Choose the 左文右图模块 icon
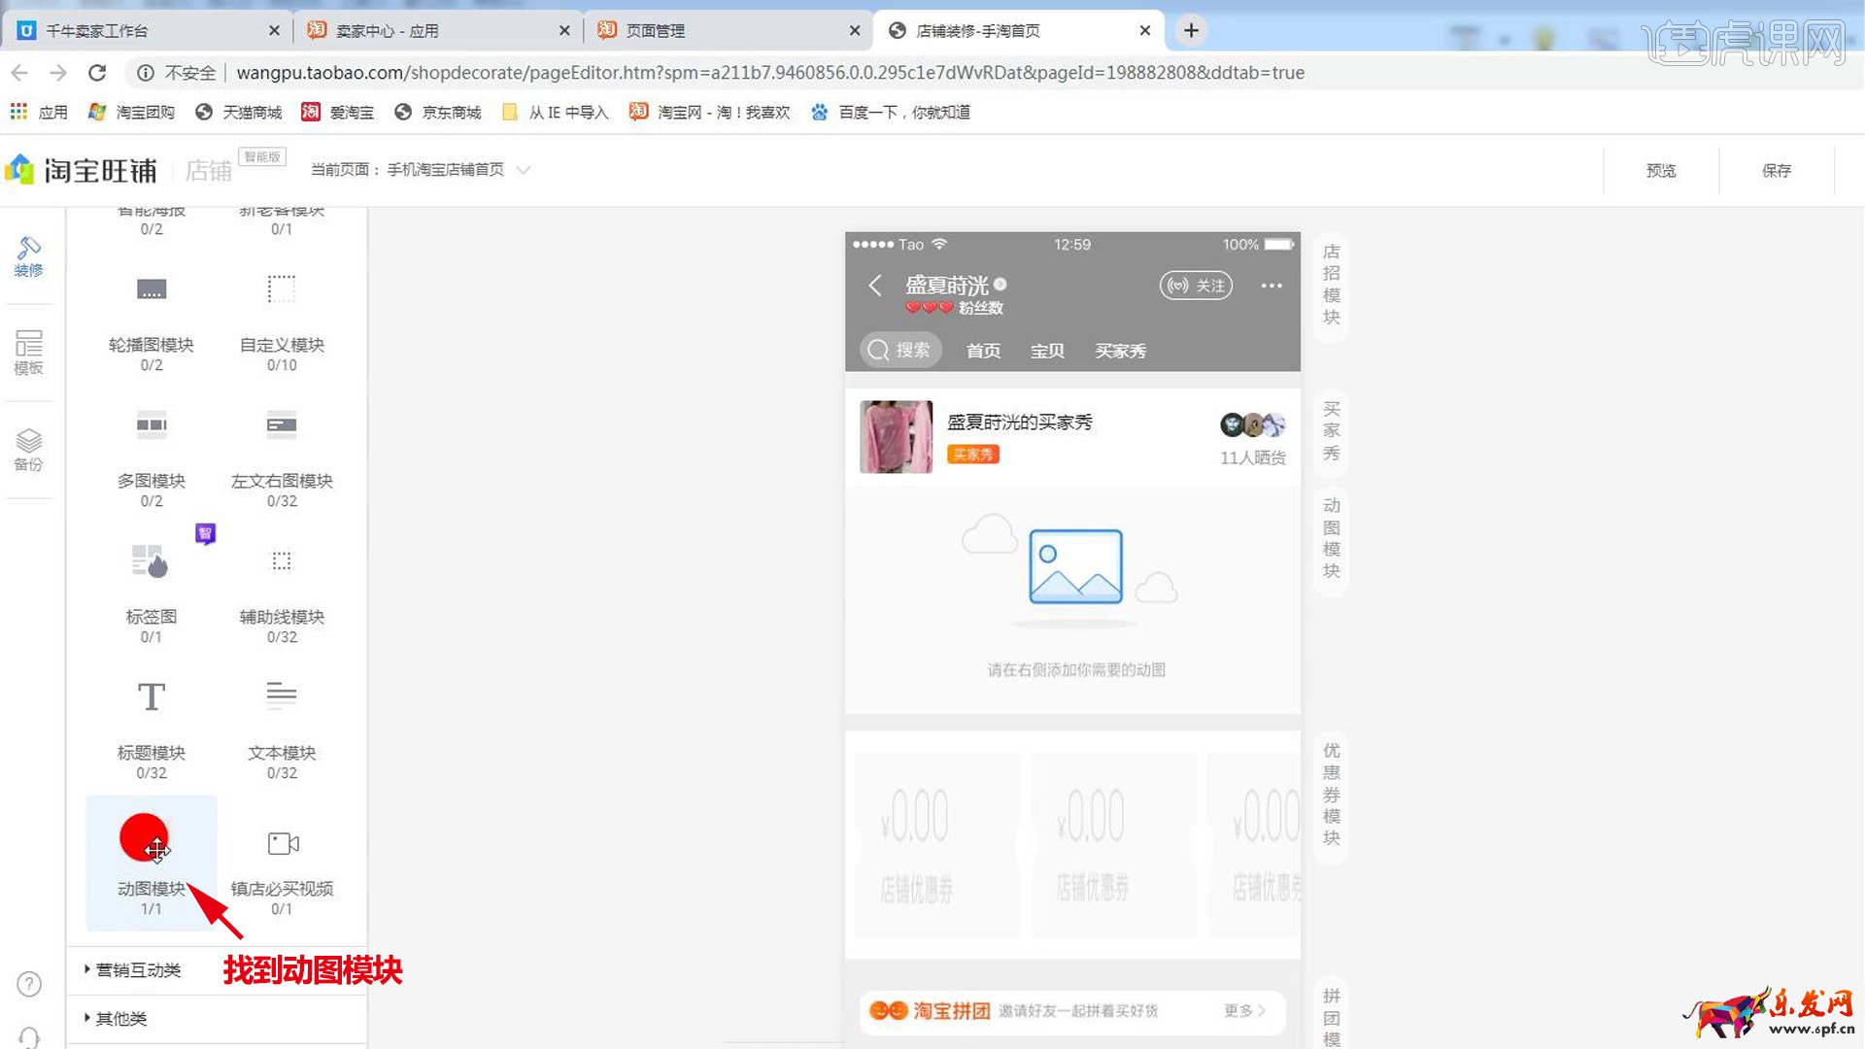This screenshot has height=1049, width=1865. (x=282, y=425)
